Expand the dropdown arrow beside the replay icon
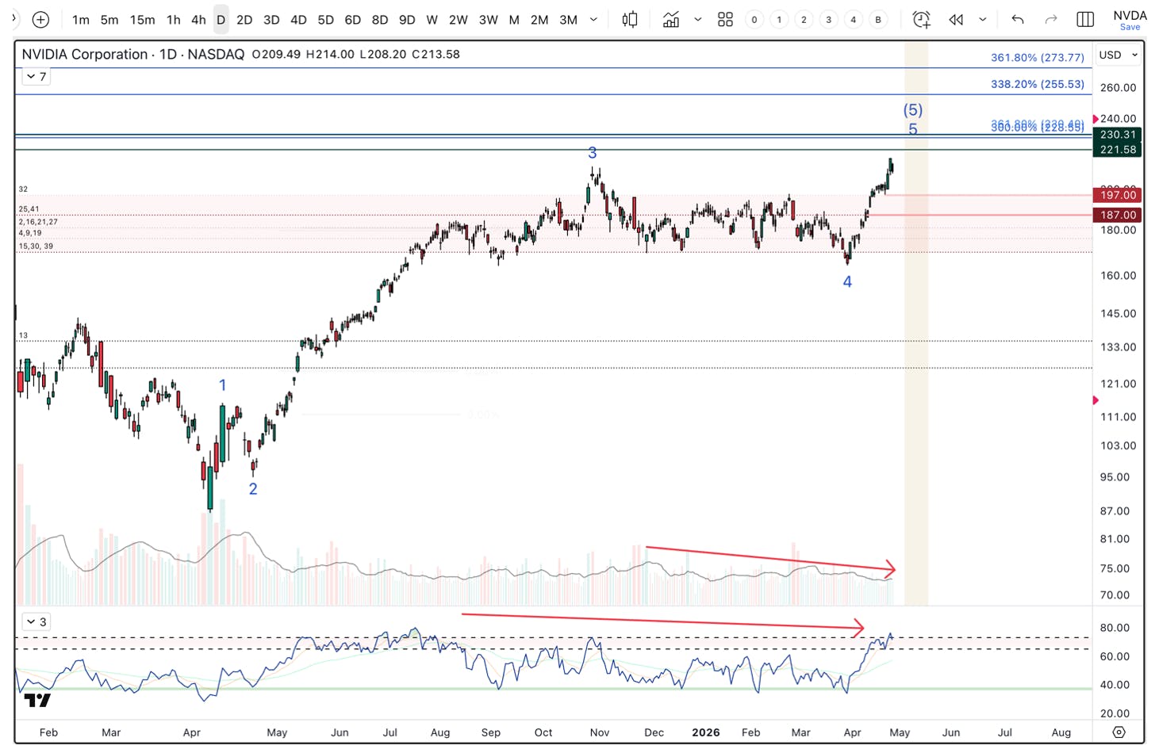The image size is (1155, 753). tap(983, 20)
